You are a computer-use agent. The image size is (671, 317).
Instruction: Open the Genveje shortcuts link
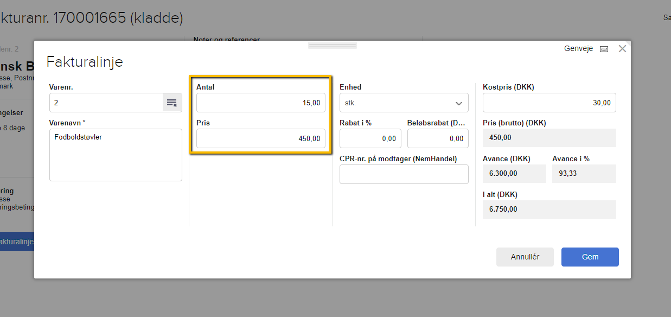coord(578,48)
